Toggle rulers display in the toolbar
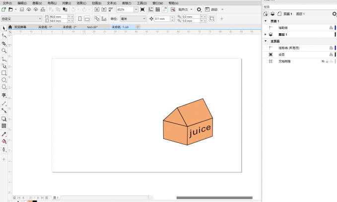 click(x=151, y=9)
